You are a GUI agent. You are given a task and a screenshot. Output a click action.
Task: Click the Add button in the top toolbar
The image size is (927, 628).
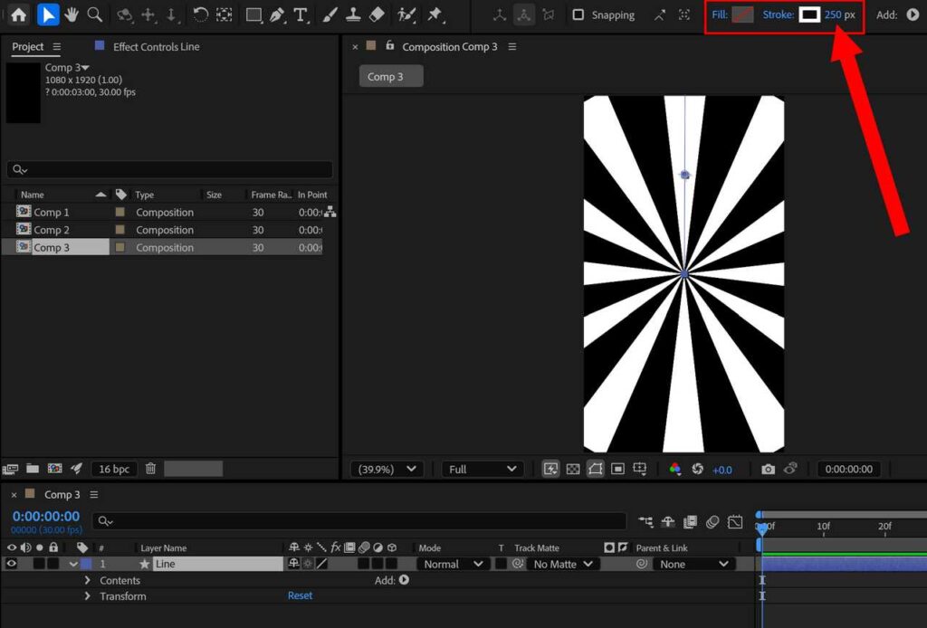913,14
